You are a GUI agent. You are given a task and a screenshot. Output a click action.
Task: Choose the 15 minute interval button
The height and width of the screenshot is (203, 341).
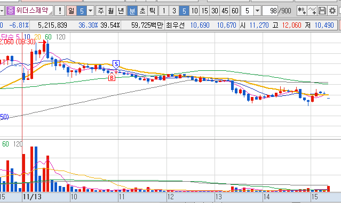tap(204, 11)
